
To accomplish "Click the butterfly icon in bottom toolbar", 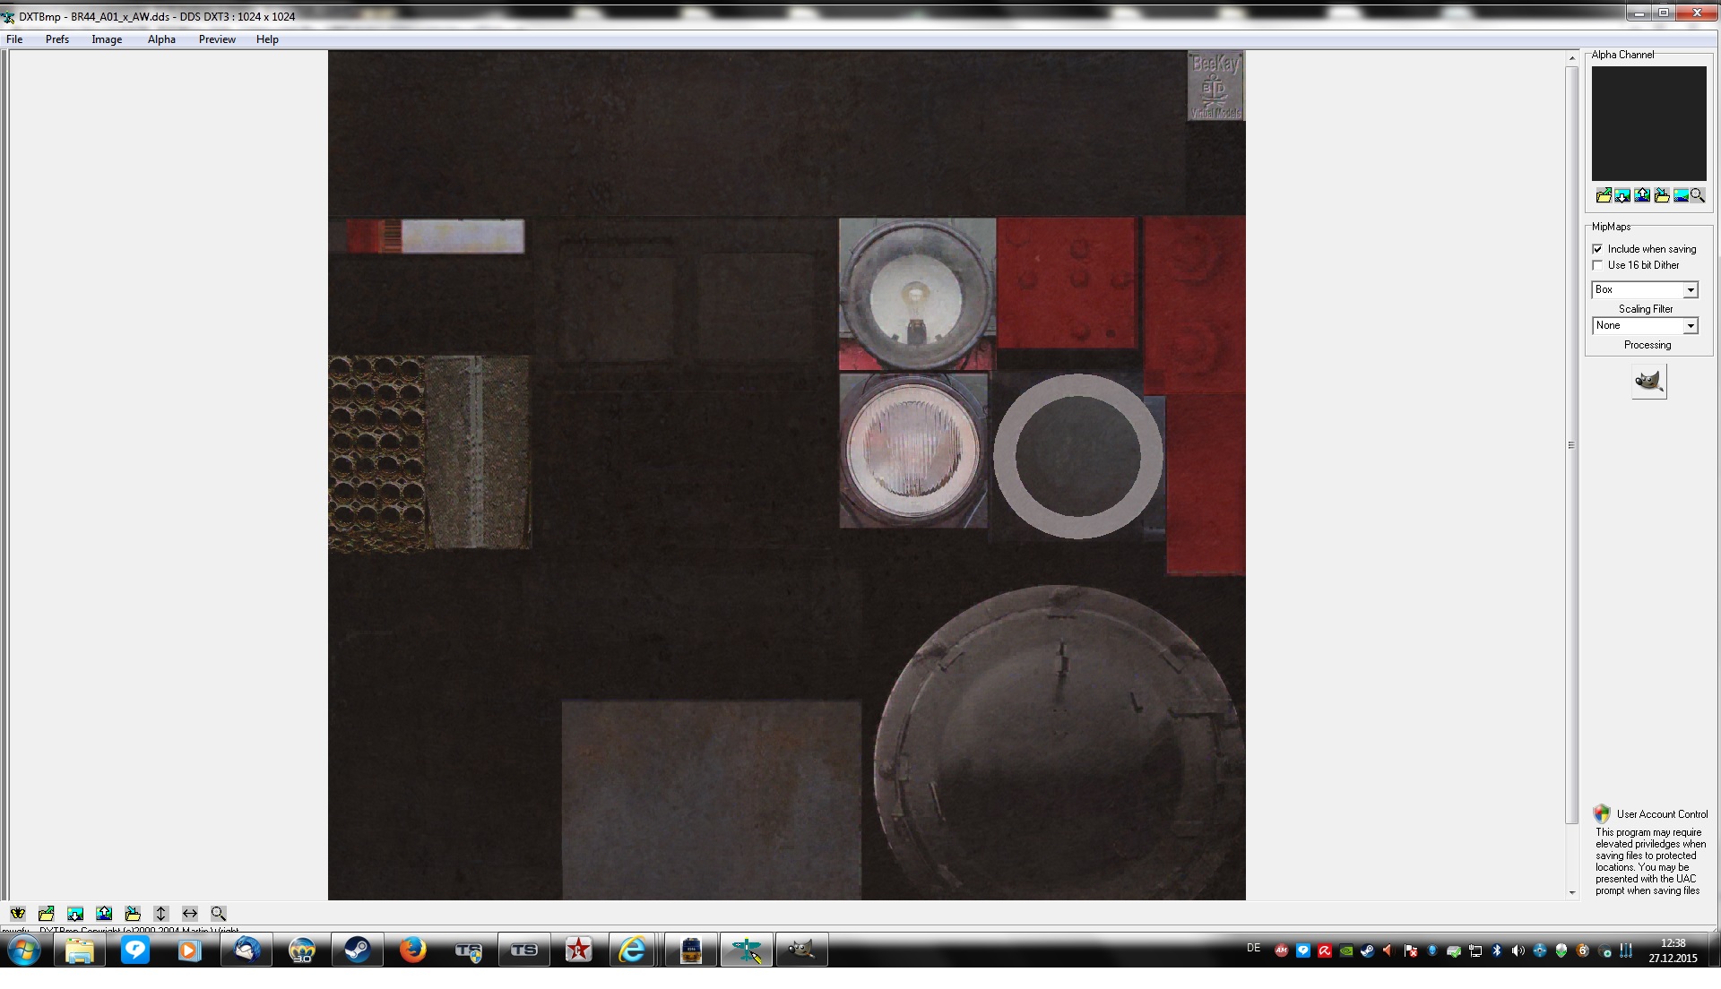I will point(18,914).
